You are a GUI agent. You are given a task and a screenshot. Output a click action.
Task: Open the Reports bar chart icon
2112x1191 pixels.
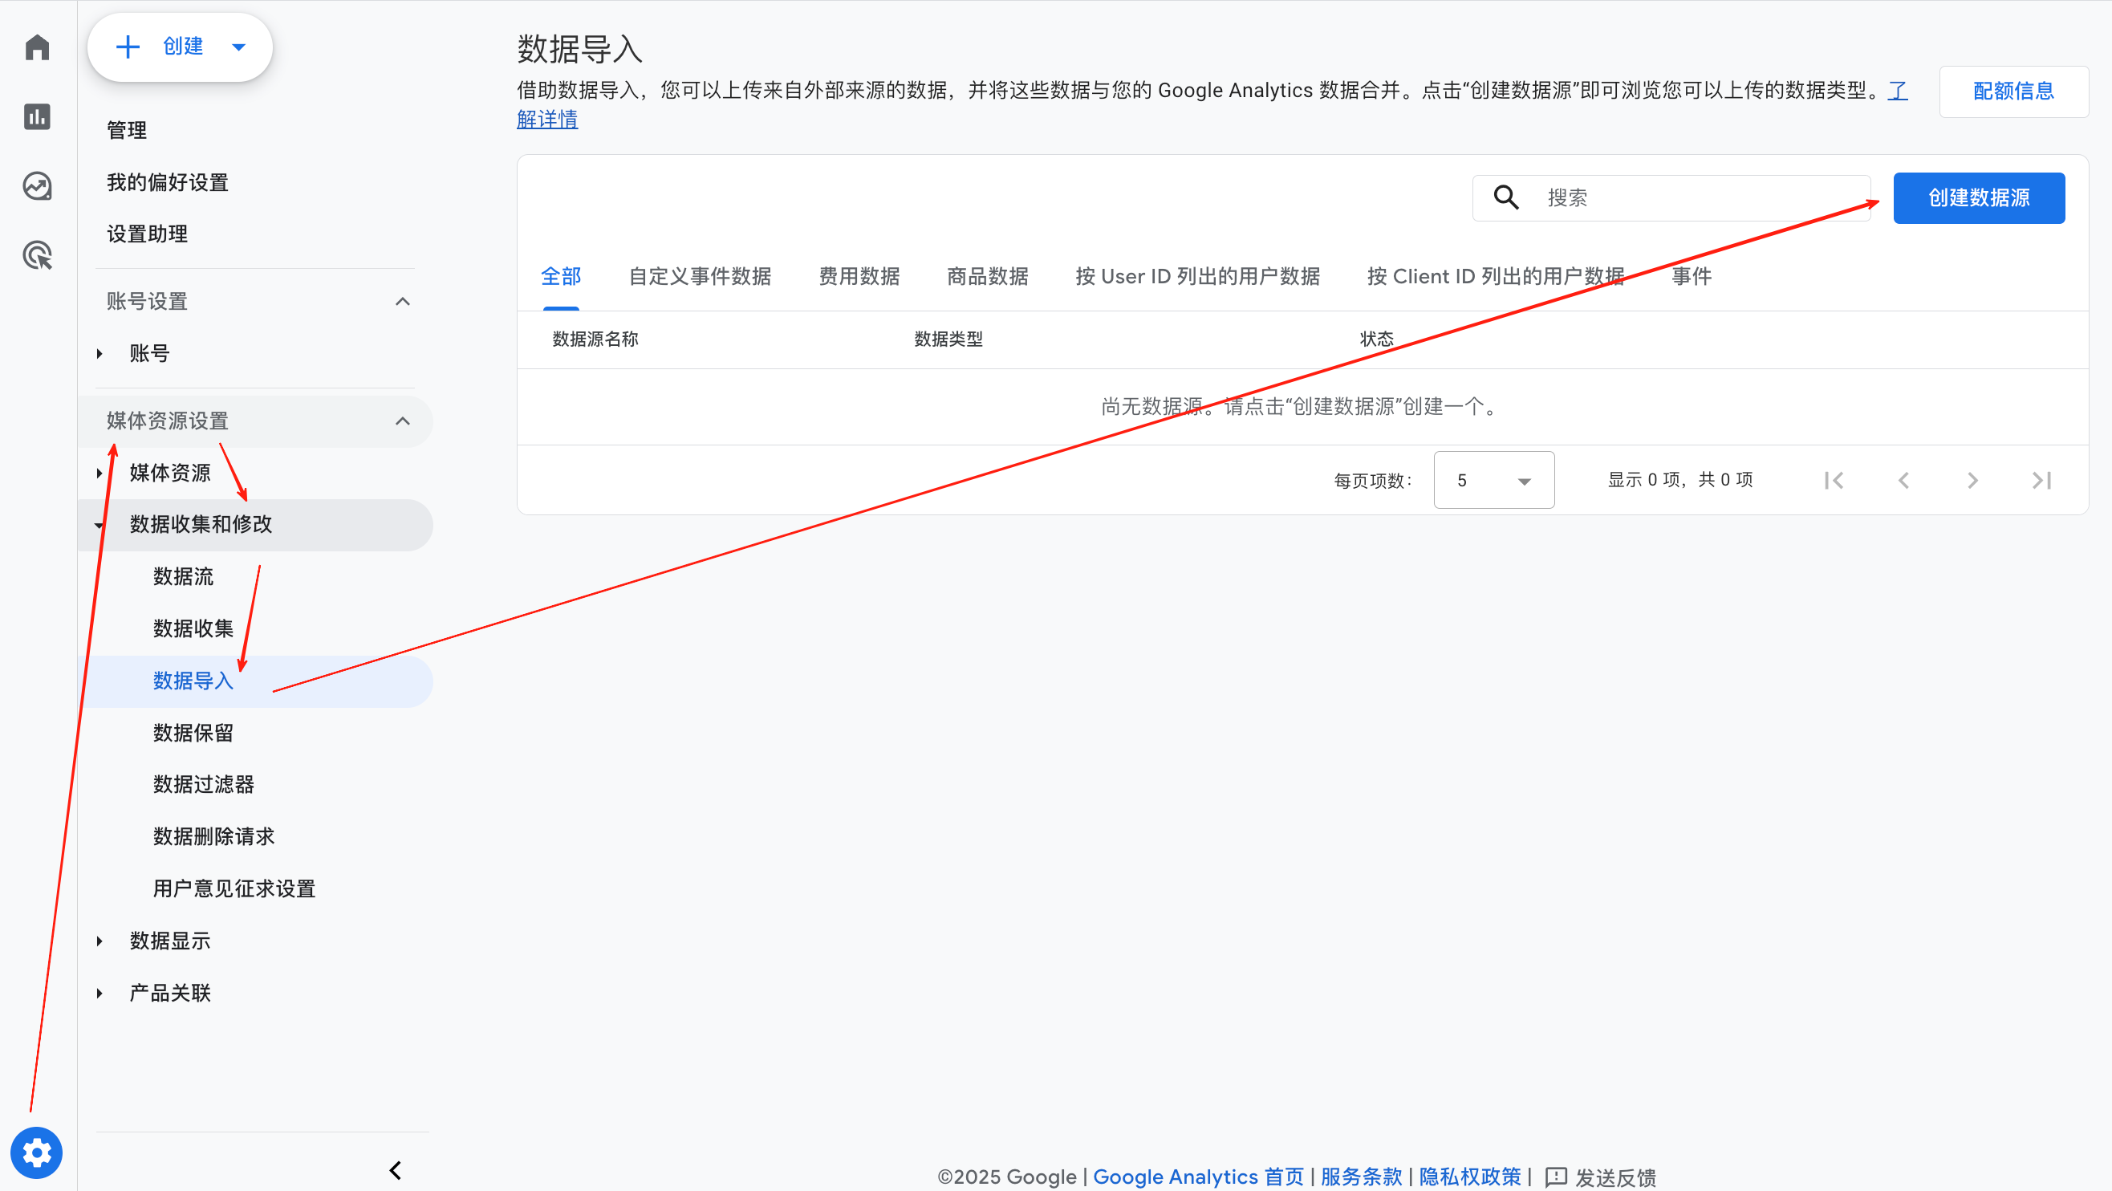pyautogui.click(x=37, y=116)
